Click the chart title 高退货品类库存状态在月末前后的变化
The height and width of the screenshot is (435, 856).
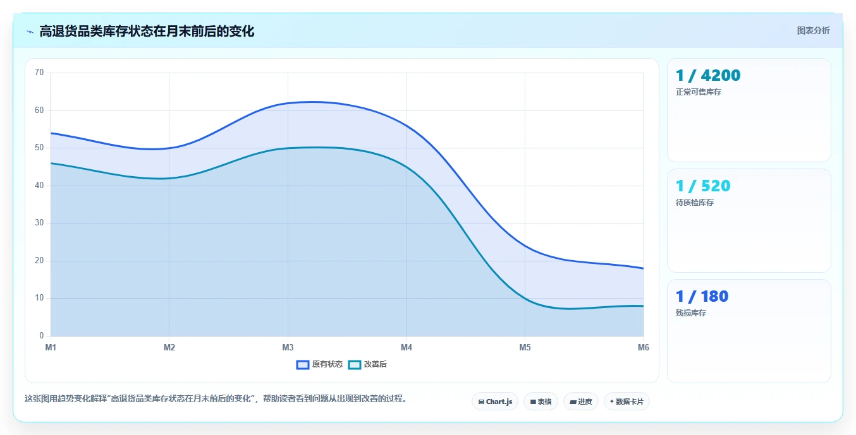(147, 31)
